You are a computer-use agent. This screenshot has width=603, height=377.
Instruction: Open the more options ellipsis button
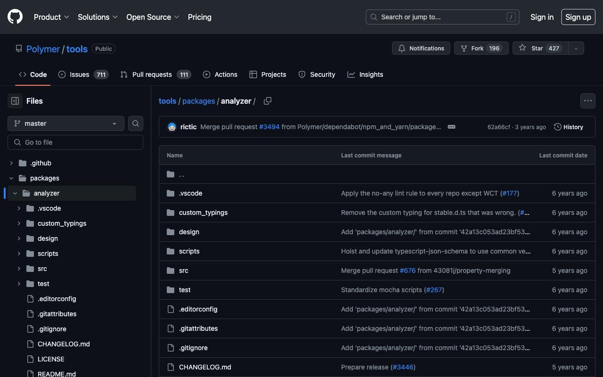coord(588,101)
